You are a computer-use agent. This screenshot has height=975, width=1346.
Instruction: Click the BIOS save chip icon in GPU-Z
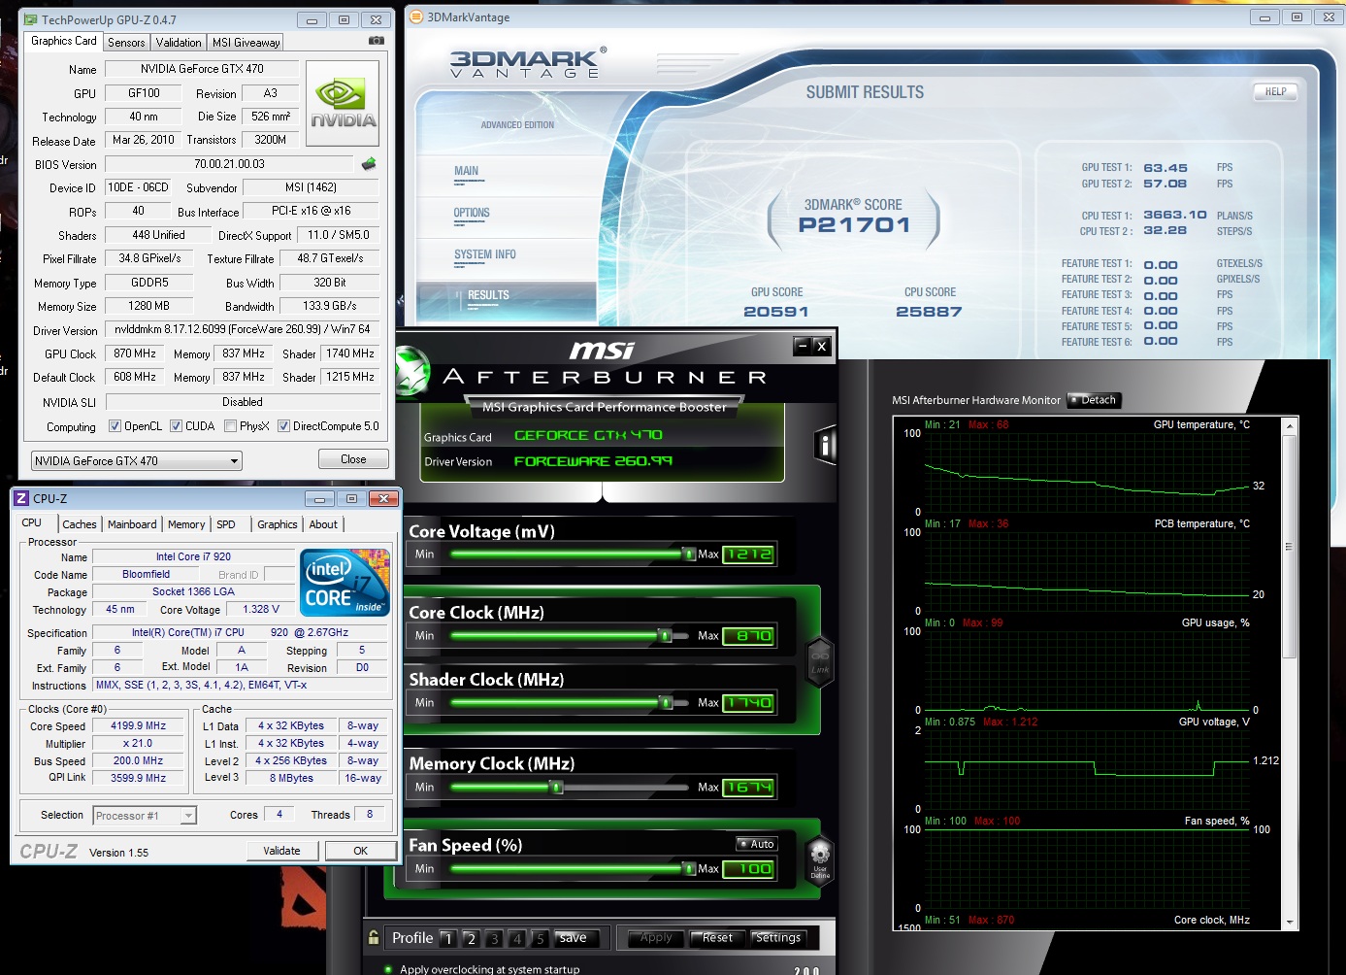click(369, 164)
